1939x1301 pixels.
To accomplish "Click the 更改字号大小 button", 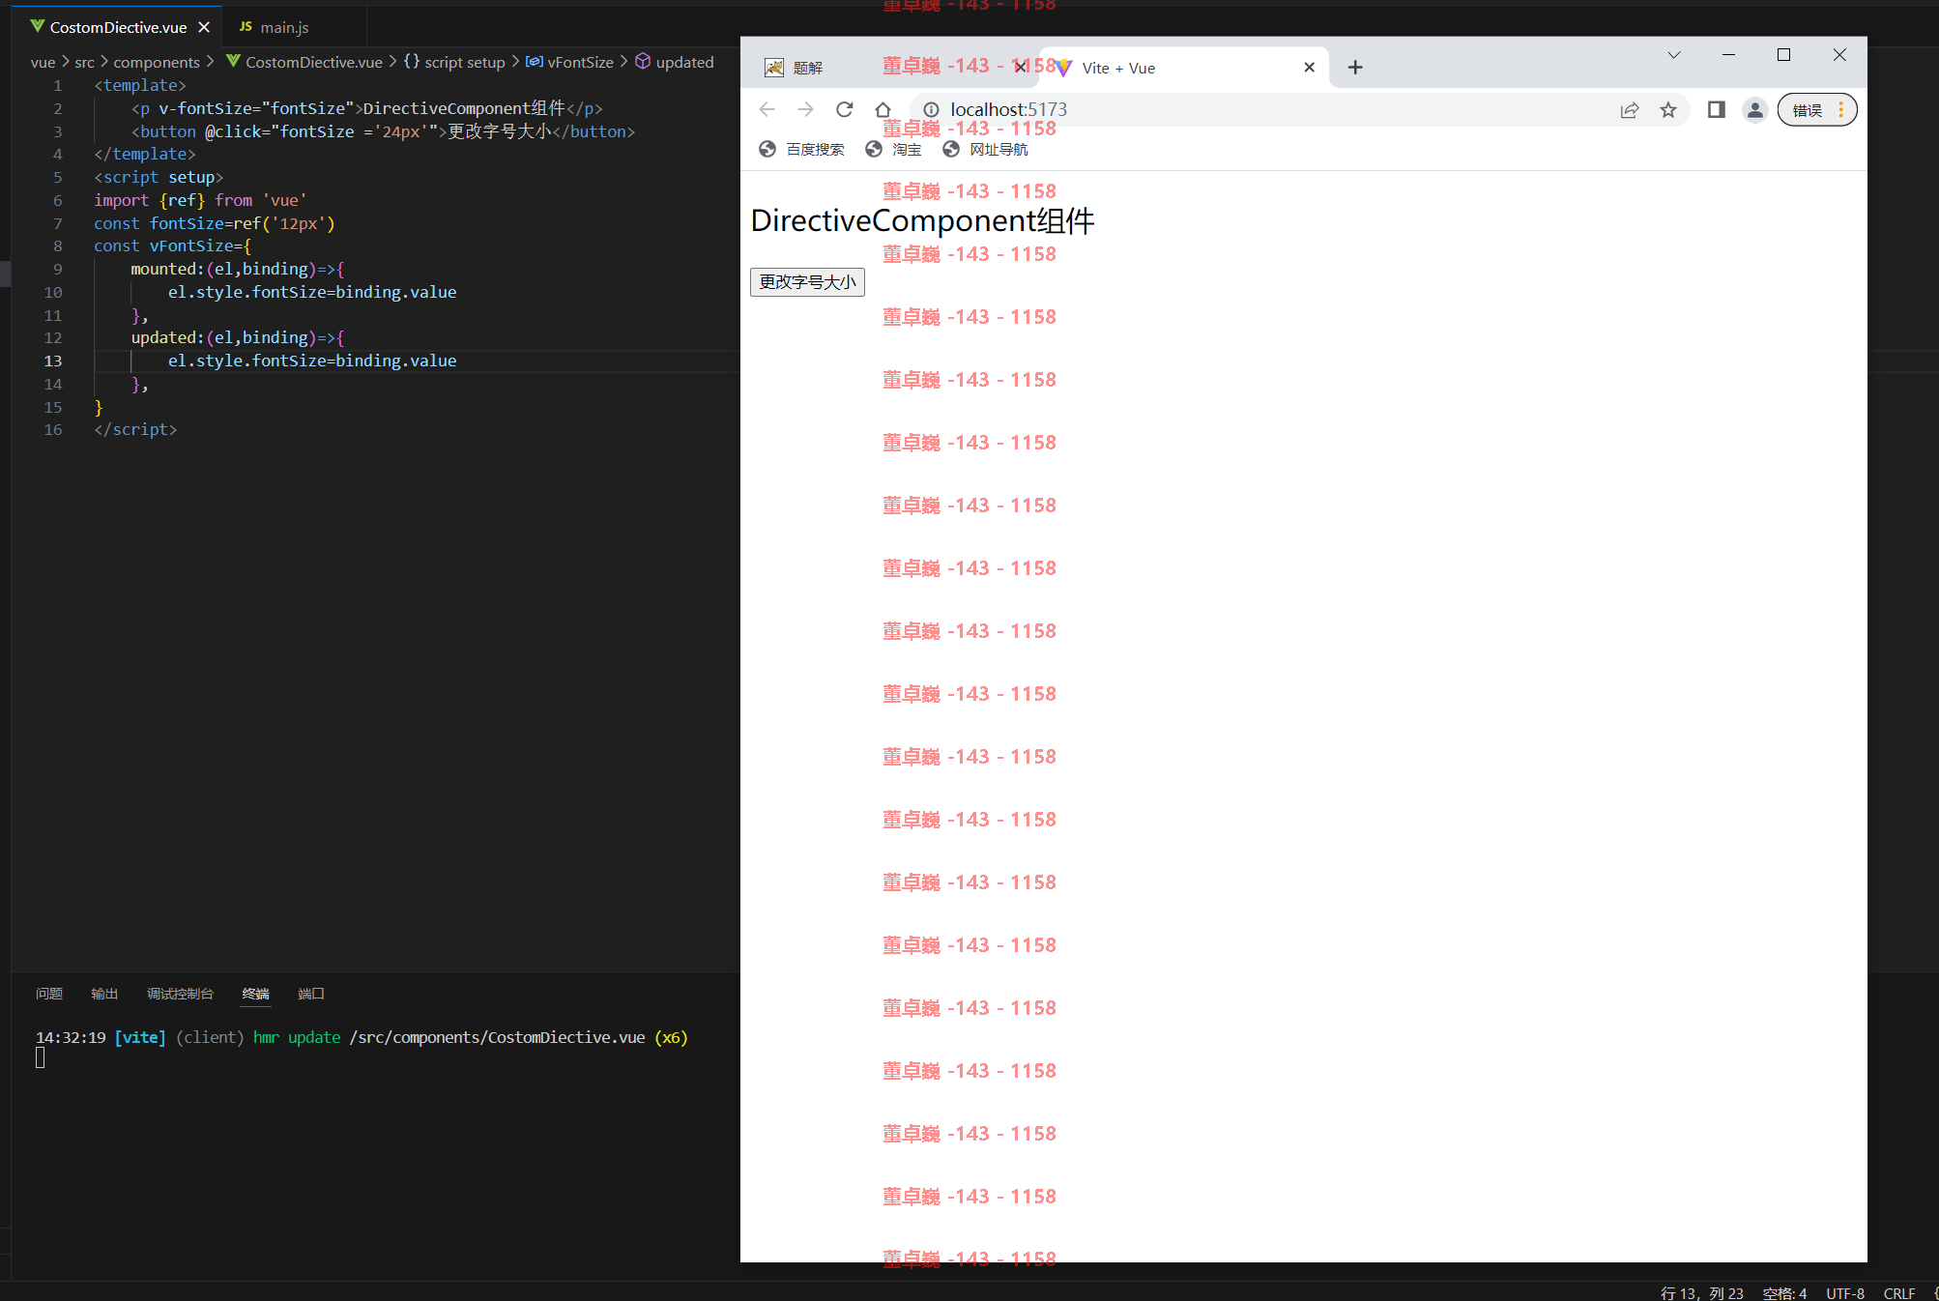I will (x=807, y=282).
